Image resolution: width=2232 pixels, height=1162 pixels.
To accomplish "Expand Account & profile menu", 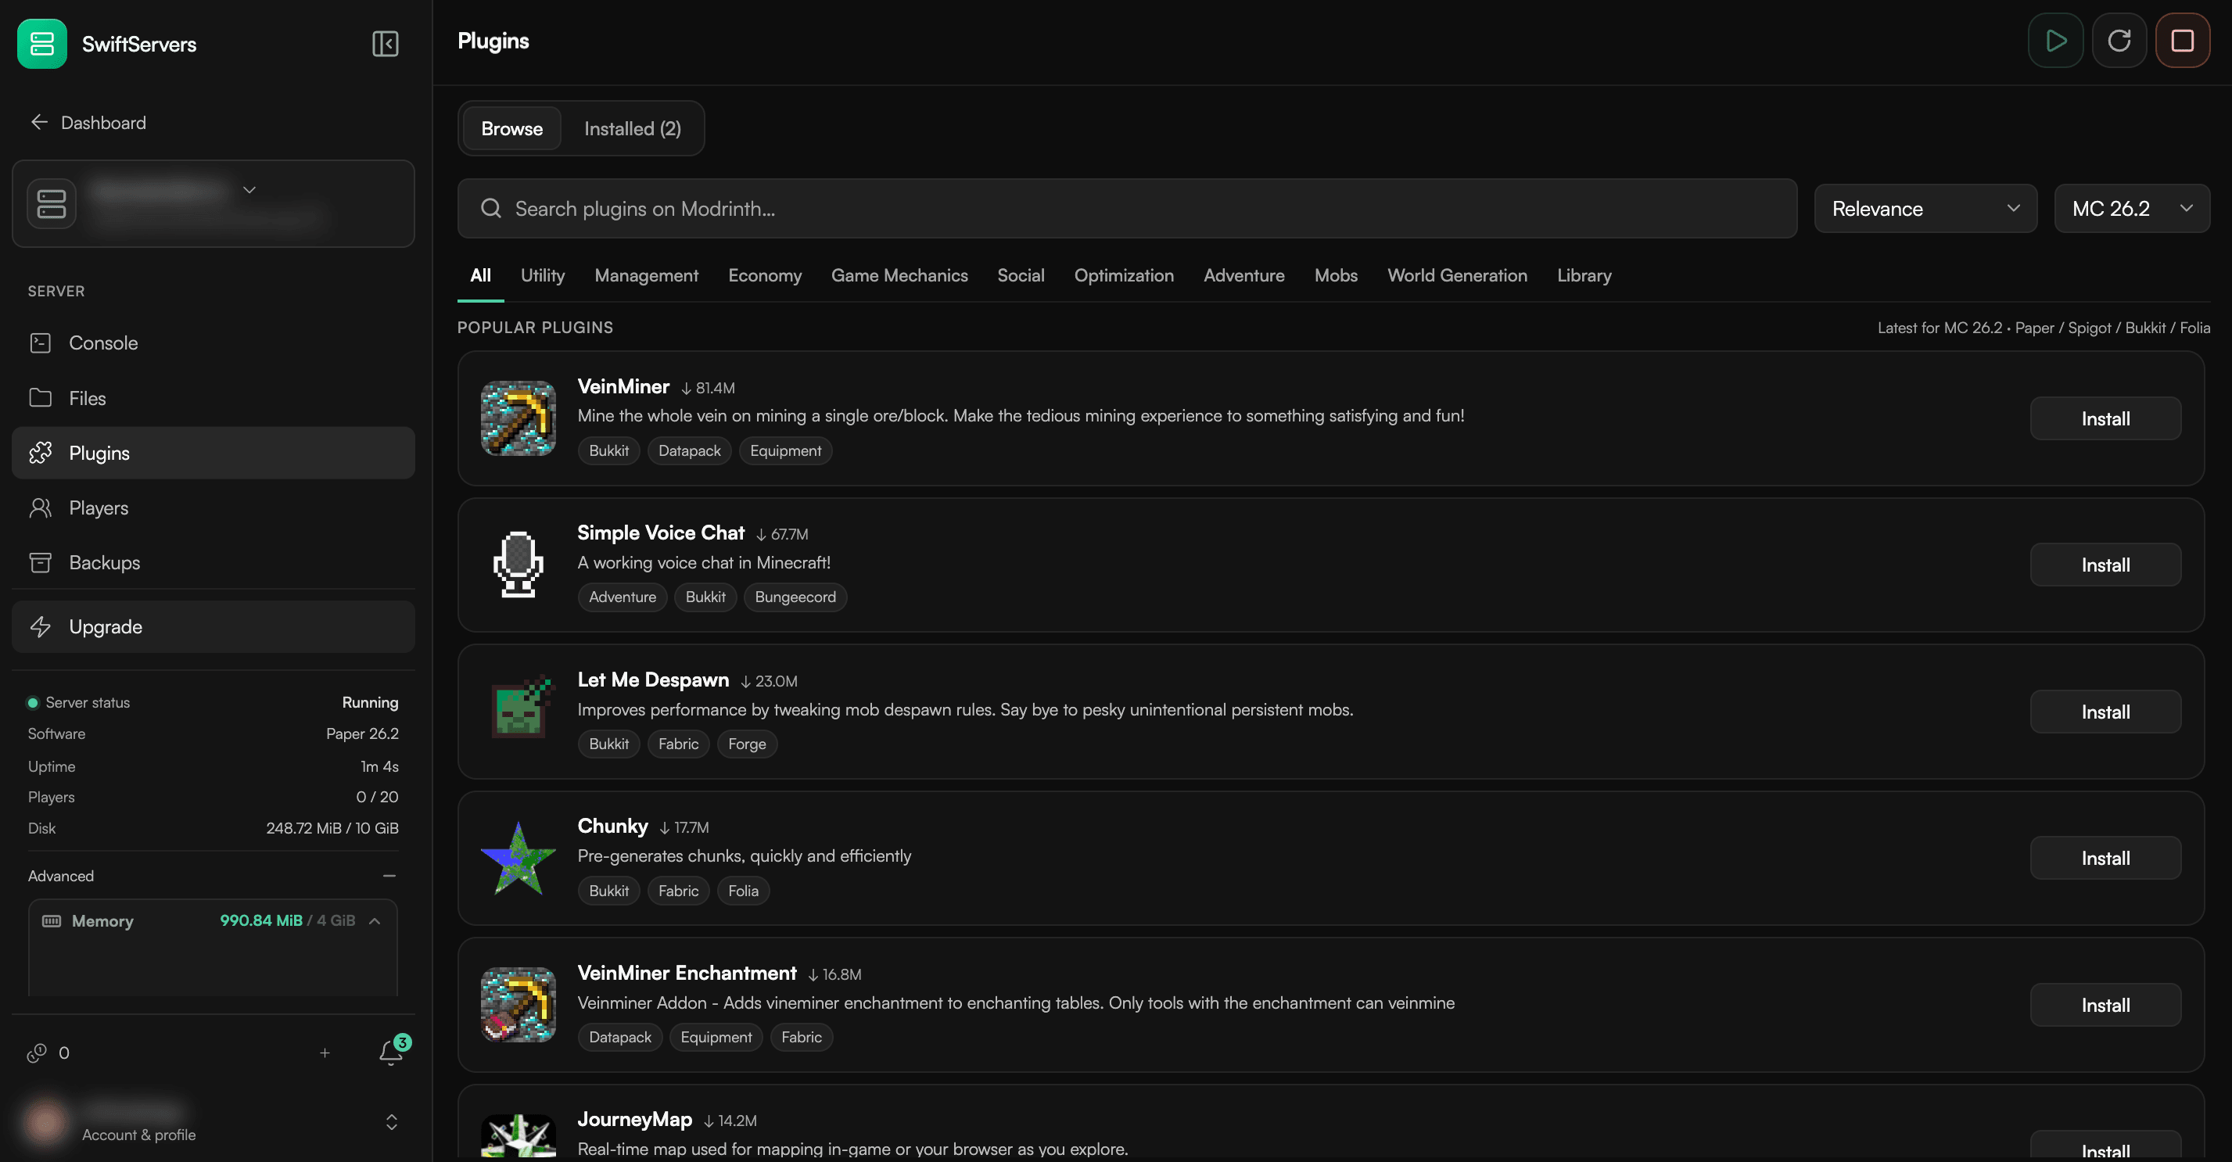I will [392, 1122].
